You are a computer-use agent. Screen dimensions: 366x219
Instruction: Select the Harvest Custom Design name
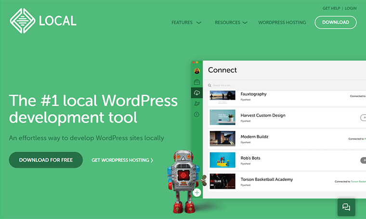coord(263,115)
